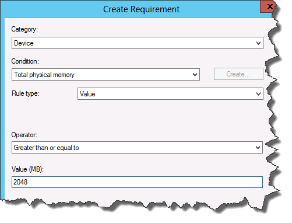Click the Create... button beside Condition
Image resolution: width=292 pixels, height=223 pixels.
[x=238, y=74]
